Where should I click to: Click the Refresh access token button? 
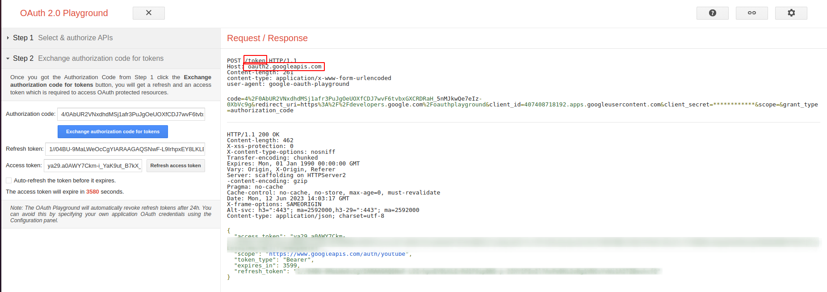(x=176, y=165)
